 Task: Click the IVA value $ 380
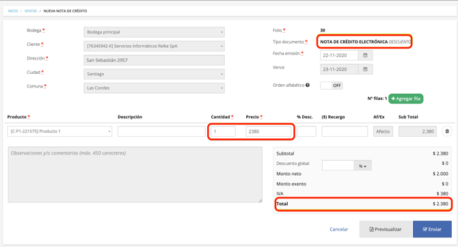tap(442, 194)
